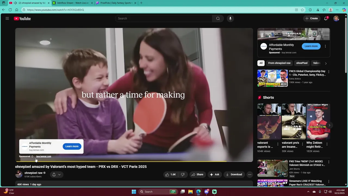This screenshot has height=196, width=348.
Task: Click the Ask button
Action: click(214, 174)
